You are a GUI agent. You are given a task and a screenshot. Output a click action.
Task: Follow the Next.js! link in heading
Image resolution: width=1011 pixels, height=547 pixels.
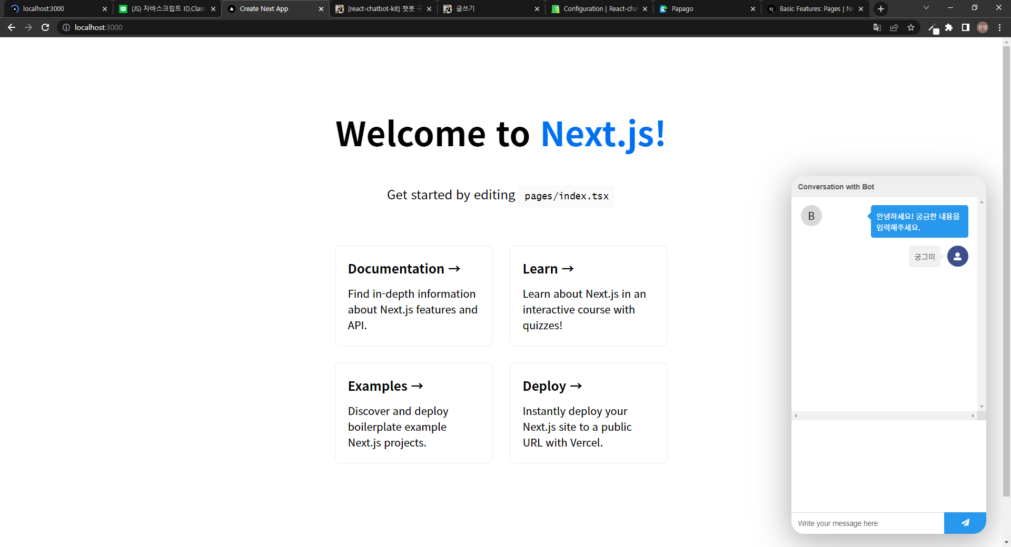click(x=603, y=134)
